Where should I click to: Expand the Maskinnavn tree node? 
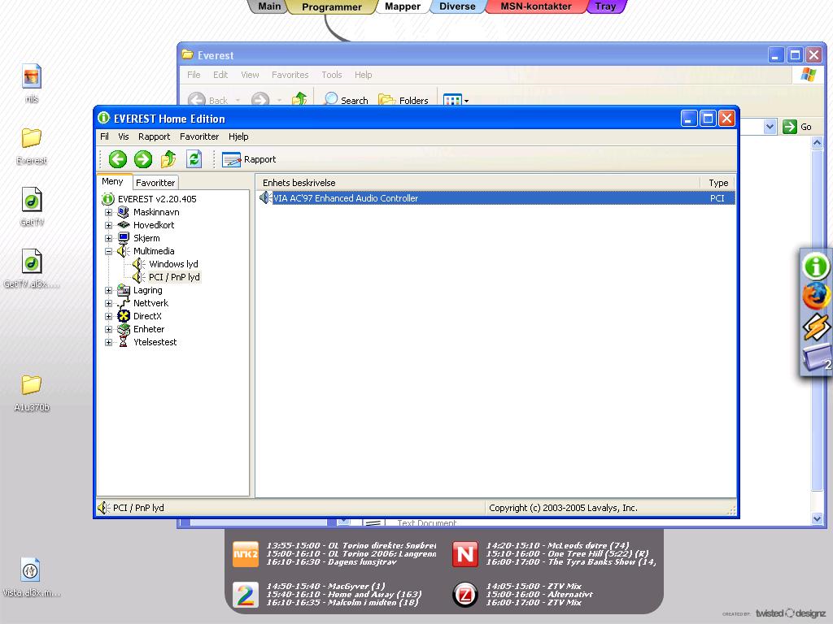click(108, 212)
